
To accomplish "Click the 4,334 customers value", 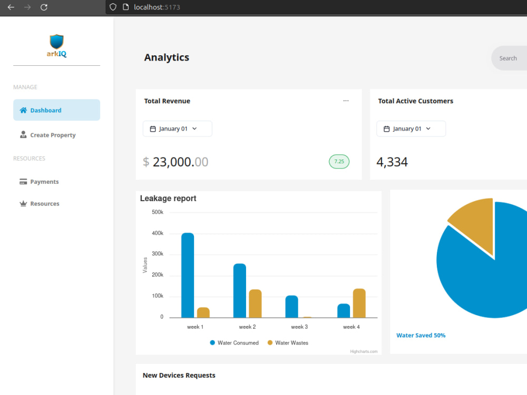I will click(392, 162).
